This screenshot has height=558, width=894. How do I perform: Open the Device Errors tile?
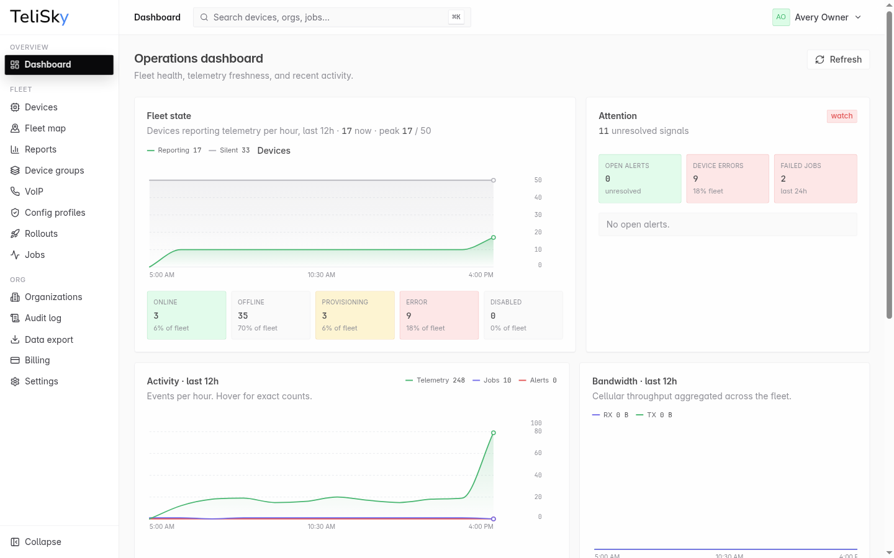pos(728,179)
